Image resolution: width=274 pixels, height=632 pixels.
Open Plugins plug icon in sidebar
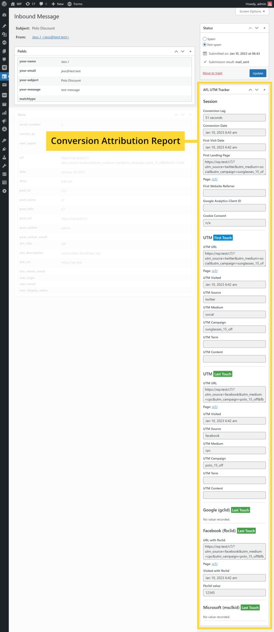coord(4,149)
